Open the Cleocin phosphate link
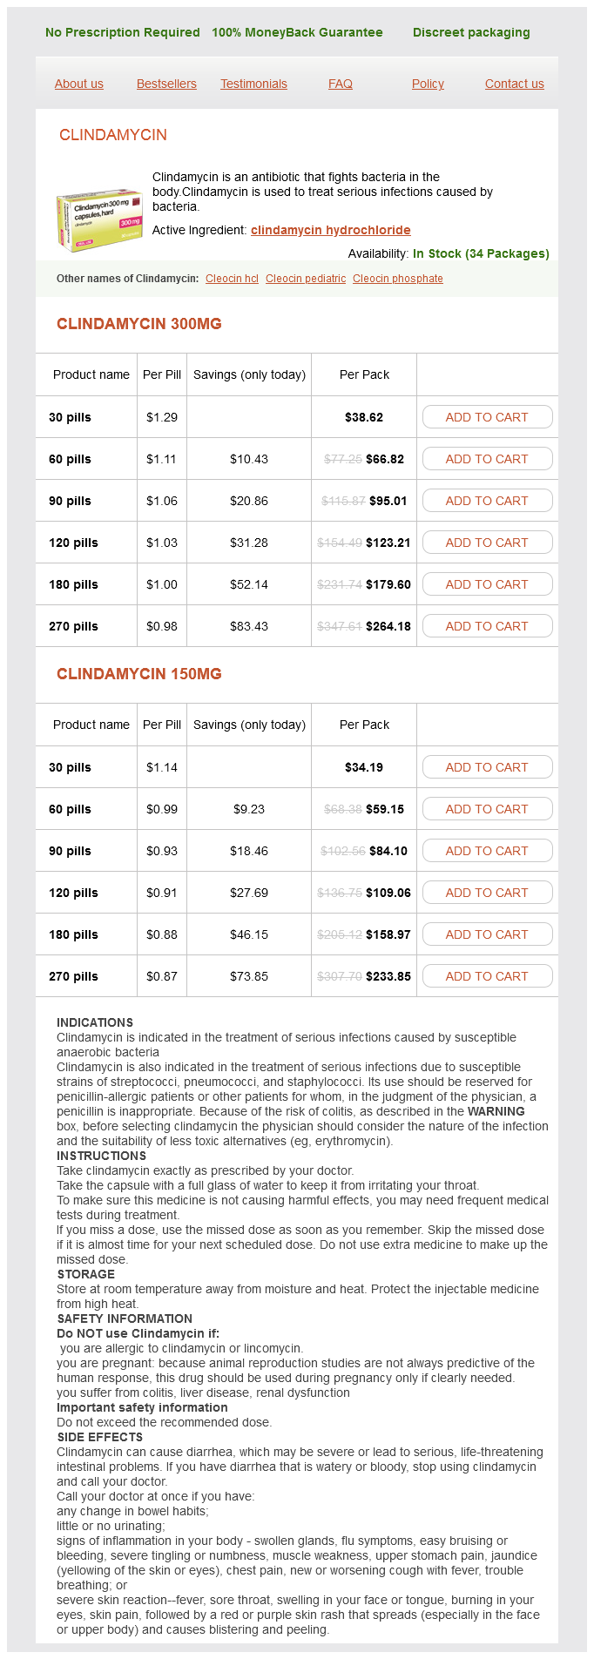This screenshot has height=1659, width=594. pyautogui.click(x=398, y=279)
